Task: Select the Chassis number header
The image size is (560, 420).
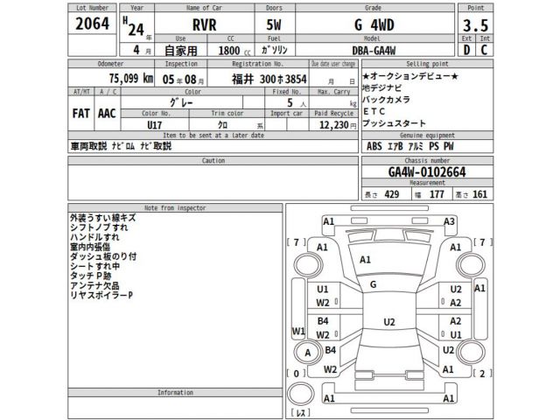Action: 427,161
